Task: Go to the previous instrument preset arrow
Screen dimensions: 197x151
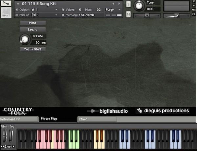Action: (x=114, y=4)
